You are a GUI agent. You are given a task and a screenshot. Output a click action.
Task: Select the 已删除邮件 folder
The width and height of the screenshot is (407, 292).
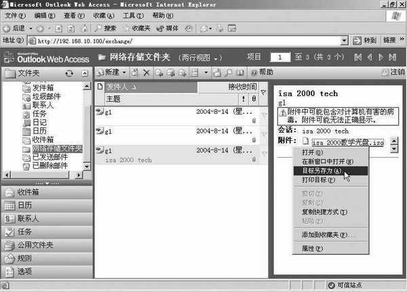pyautogui.click(x=50, y=165)
